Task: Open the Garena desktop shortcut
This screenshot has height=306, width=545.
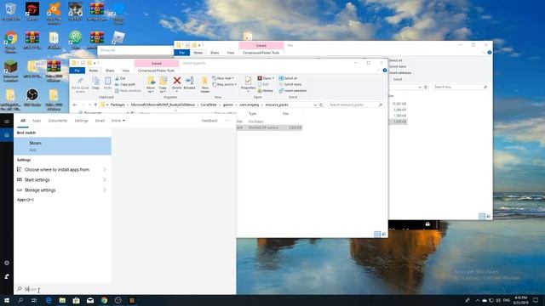Action: (x=32, y=12)
